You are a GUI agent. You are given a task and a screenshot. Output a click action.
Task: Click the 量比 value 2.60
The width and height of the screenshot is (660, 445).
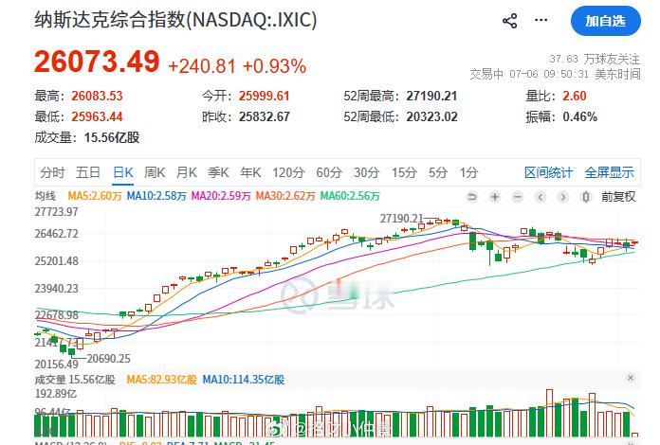(575, 96)
